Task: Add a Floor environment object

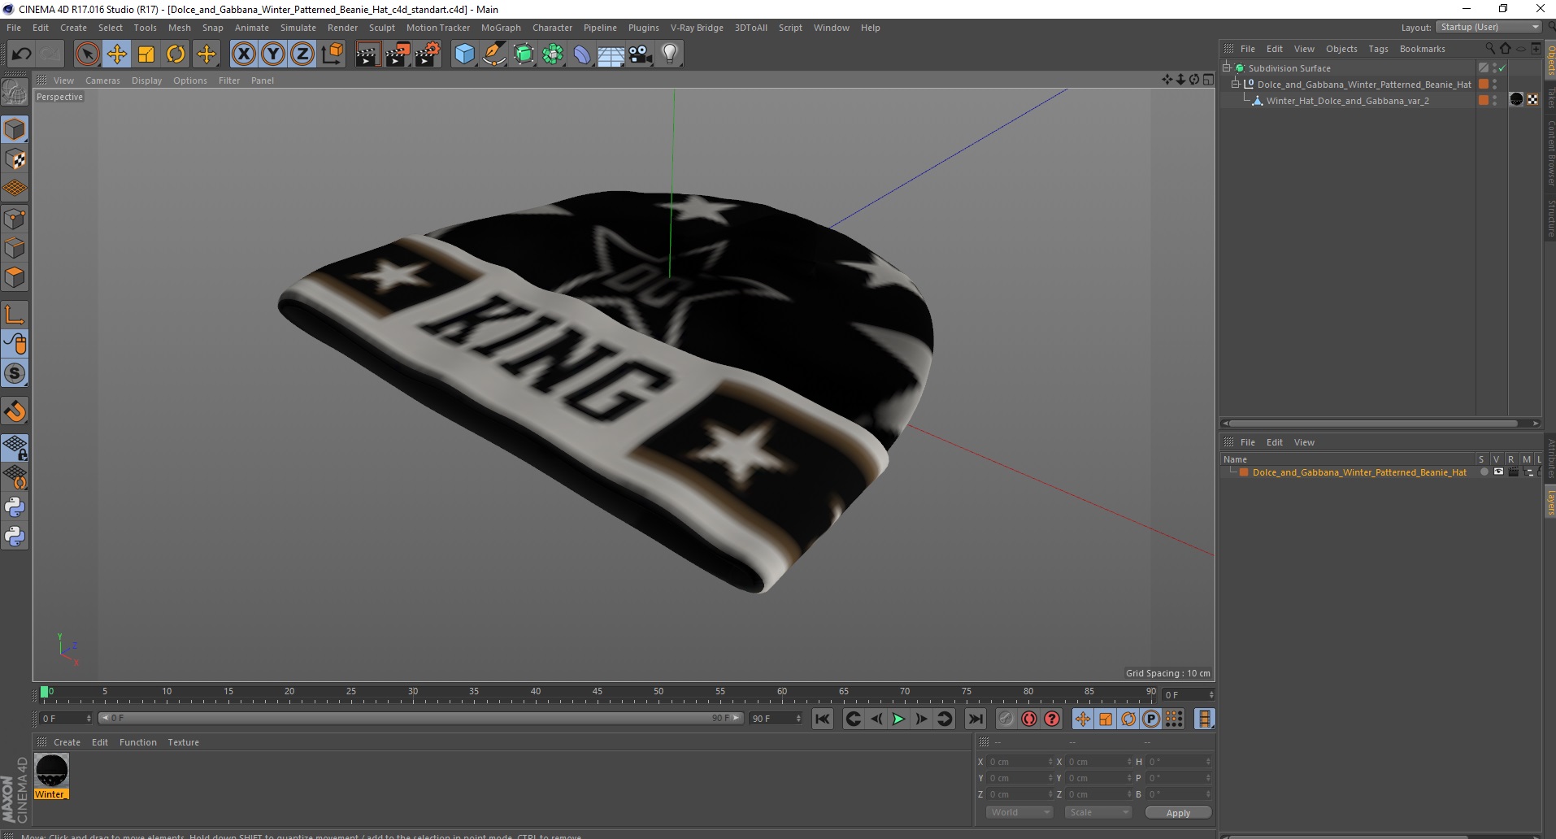Action: click(x=611, y=54)
